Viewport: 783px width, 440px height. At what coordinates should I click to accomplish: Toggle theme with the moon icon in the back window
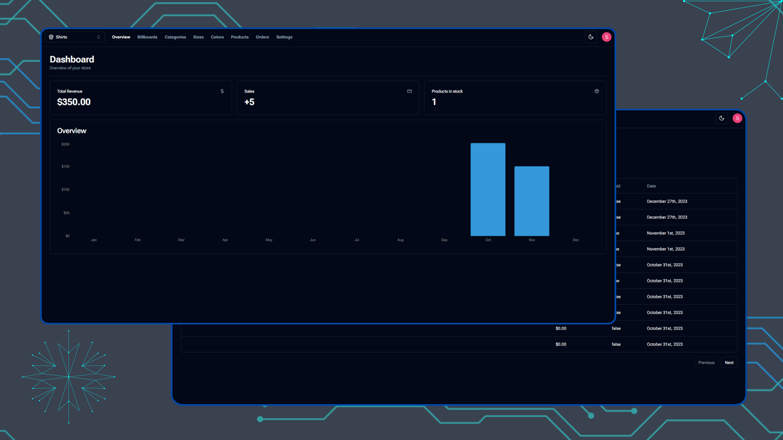722,118
